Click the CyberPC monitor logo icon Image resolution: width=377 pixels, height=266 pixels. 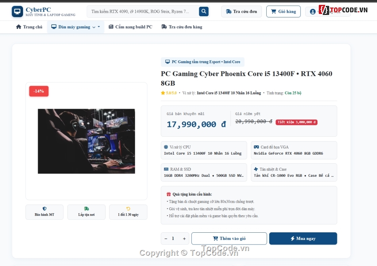[17, 11]
